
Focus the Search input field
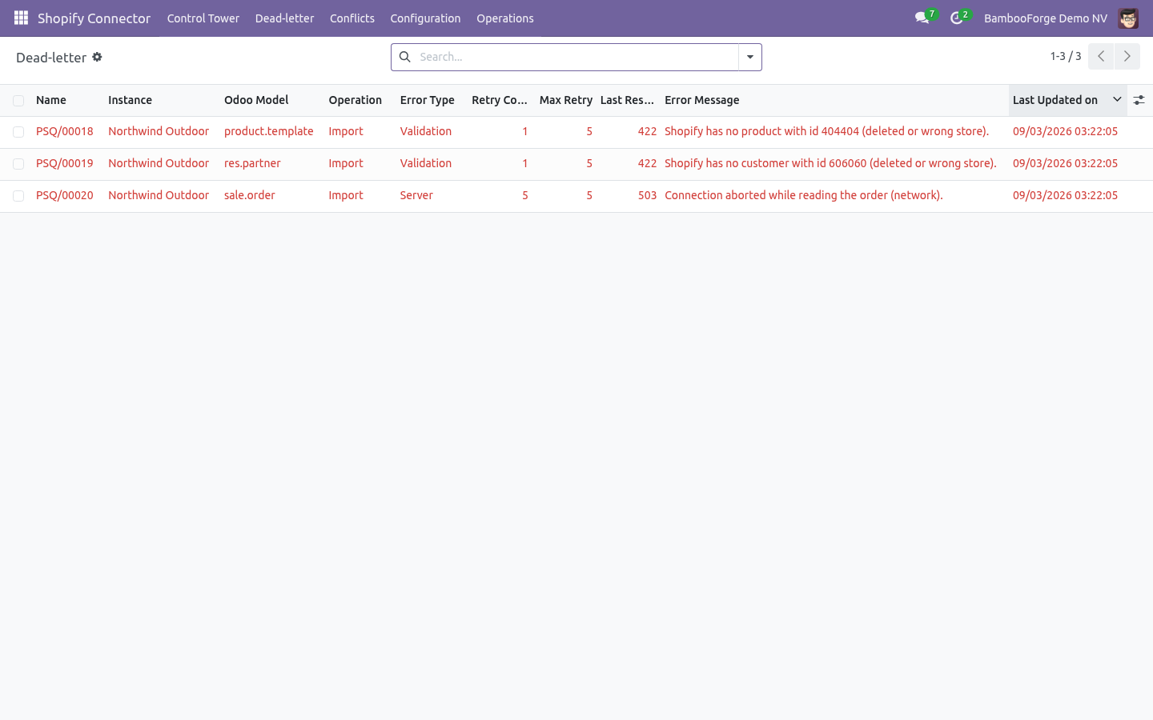(x=576, y=57)
